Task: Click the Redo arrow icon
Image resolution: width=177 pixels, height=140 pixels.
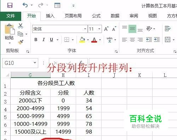Action: (41, 5)
